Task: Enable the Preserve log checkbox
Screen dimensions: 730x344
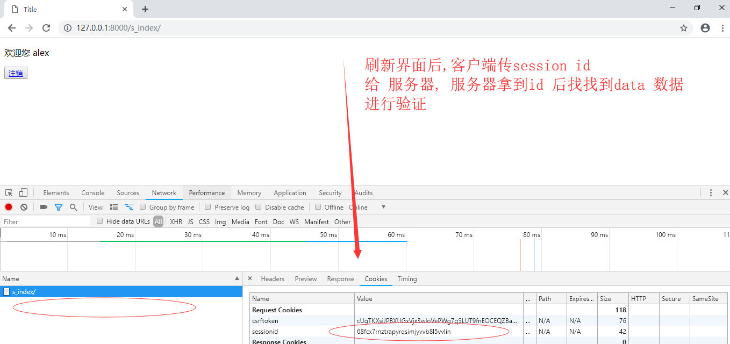Action: click(x=208, y=207)
